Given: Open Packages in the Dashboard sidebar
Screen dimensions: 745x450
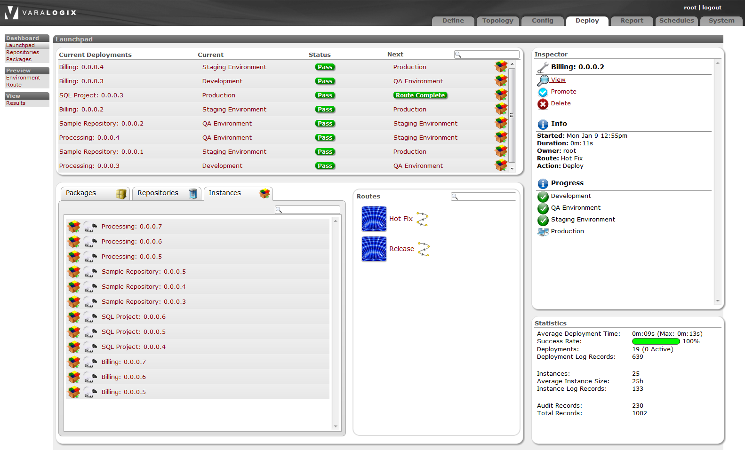Looking at the screenshot, I should 19,59.
